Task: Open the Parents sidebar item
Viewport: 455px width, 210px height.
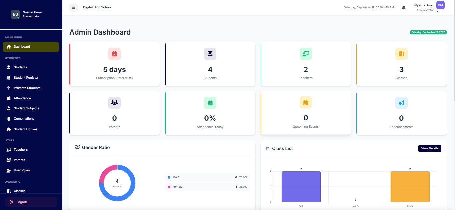Action: tap(31, 160)
